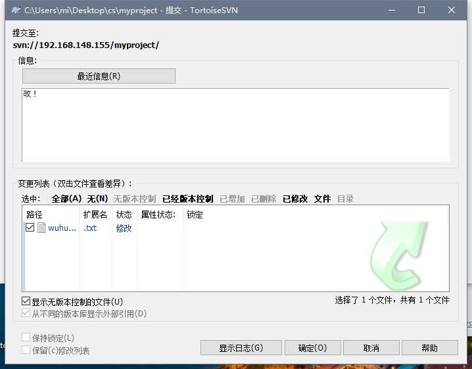472x369 pixels.
Task: Select the wuhu... file name
Action: click(x=62, y=228)
